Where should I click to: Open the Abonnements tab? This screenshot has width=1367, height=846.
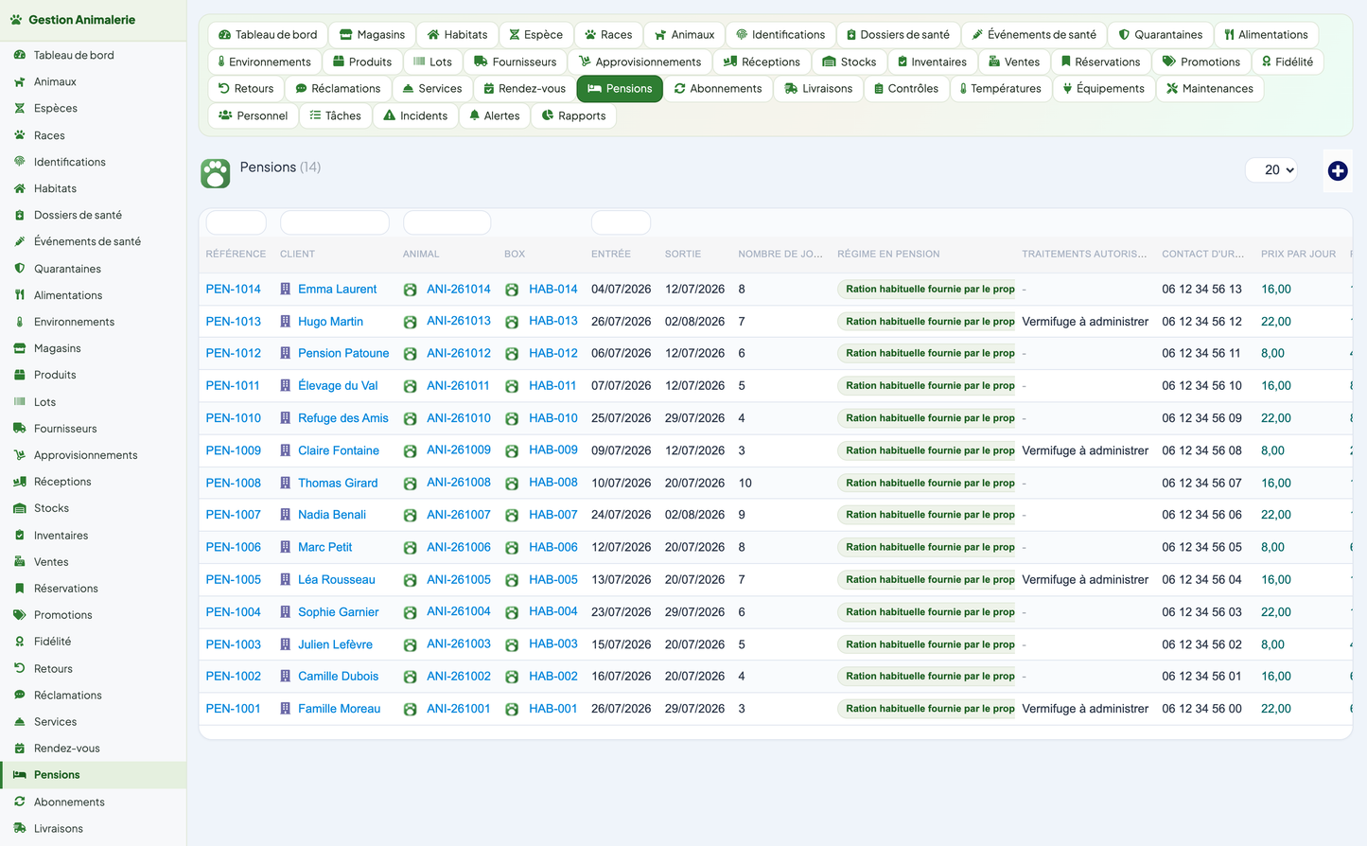point(718,89)
